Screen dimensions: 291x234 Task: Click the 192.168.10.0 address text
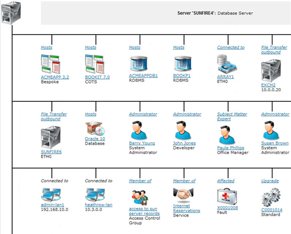pyautogui.click(x=55, y=210)
